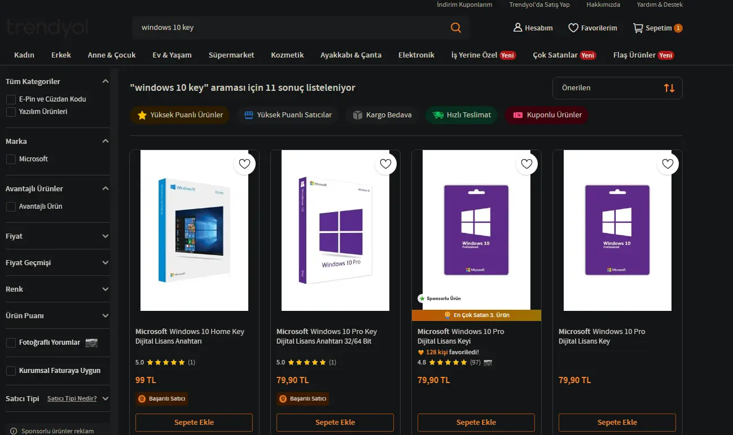Open Elektronik category menu
The image size is (733, 435).
pos(416,55)
